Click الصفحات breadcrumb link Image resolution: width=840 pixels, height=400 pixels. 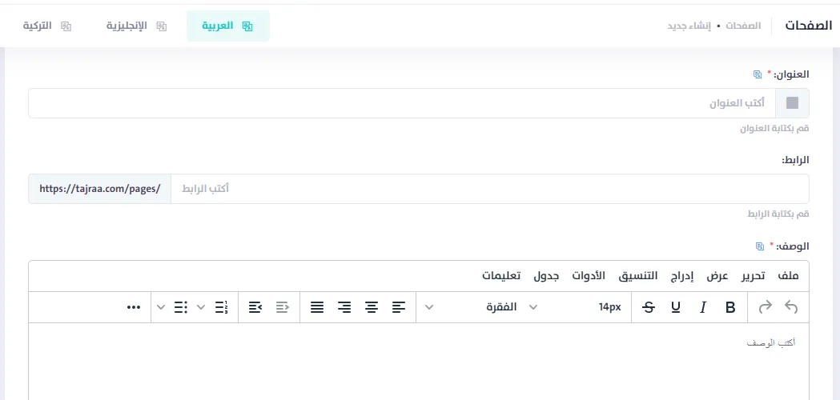point(743,26)
